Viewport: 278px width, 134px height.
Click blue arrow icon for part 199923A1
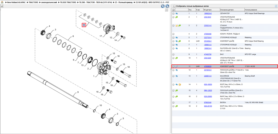coord(177,48)
